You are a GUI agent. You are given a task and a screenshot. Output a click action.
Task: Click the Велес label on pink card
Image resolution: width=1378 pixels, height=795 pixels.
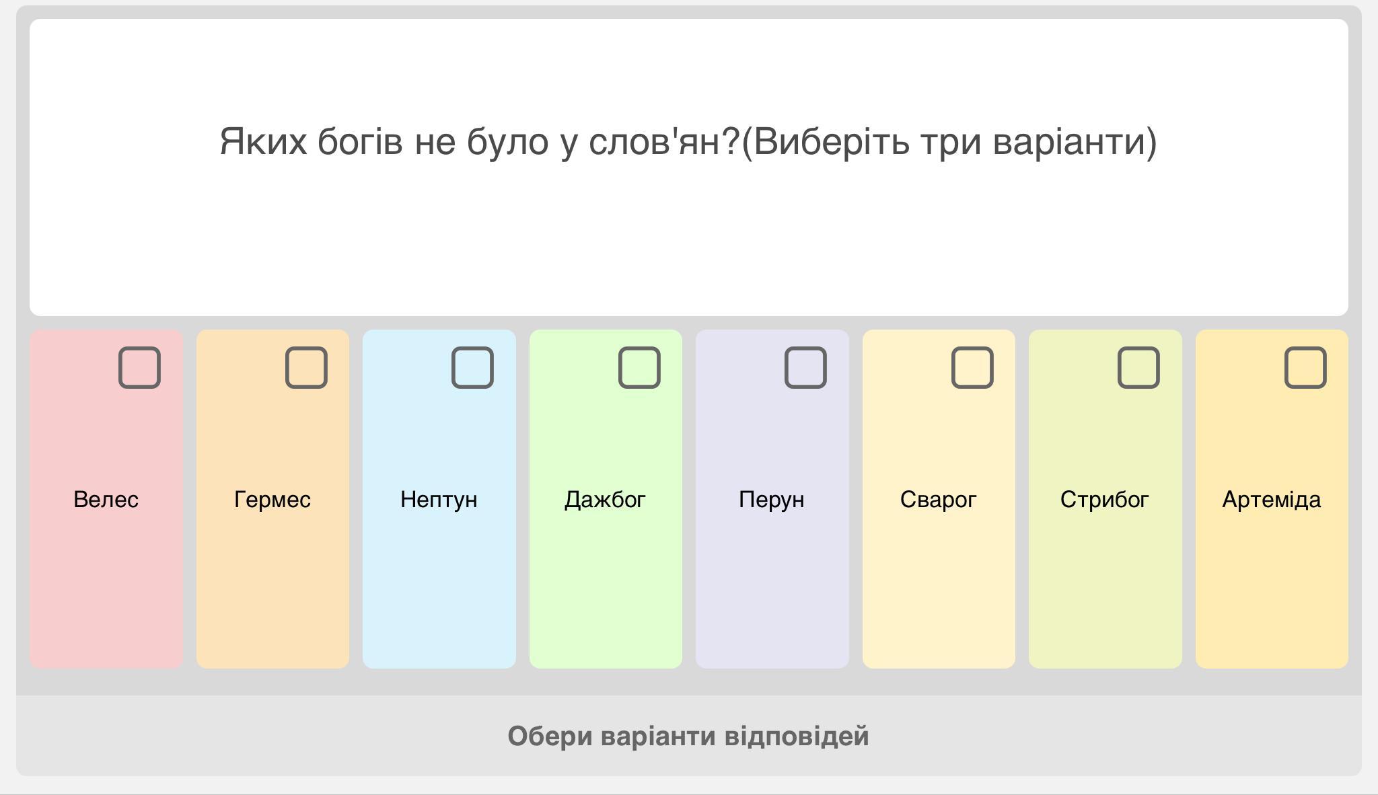106,500
